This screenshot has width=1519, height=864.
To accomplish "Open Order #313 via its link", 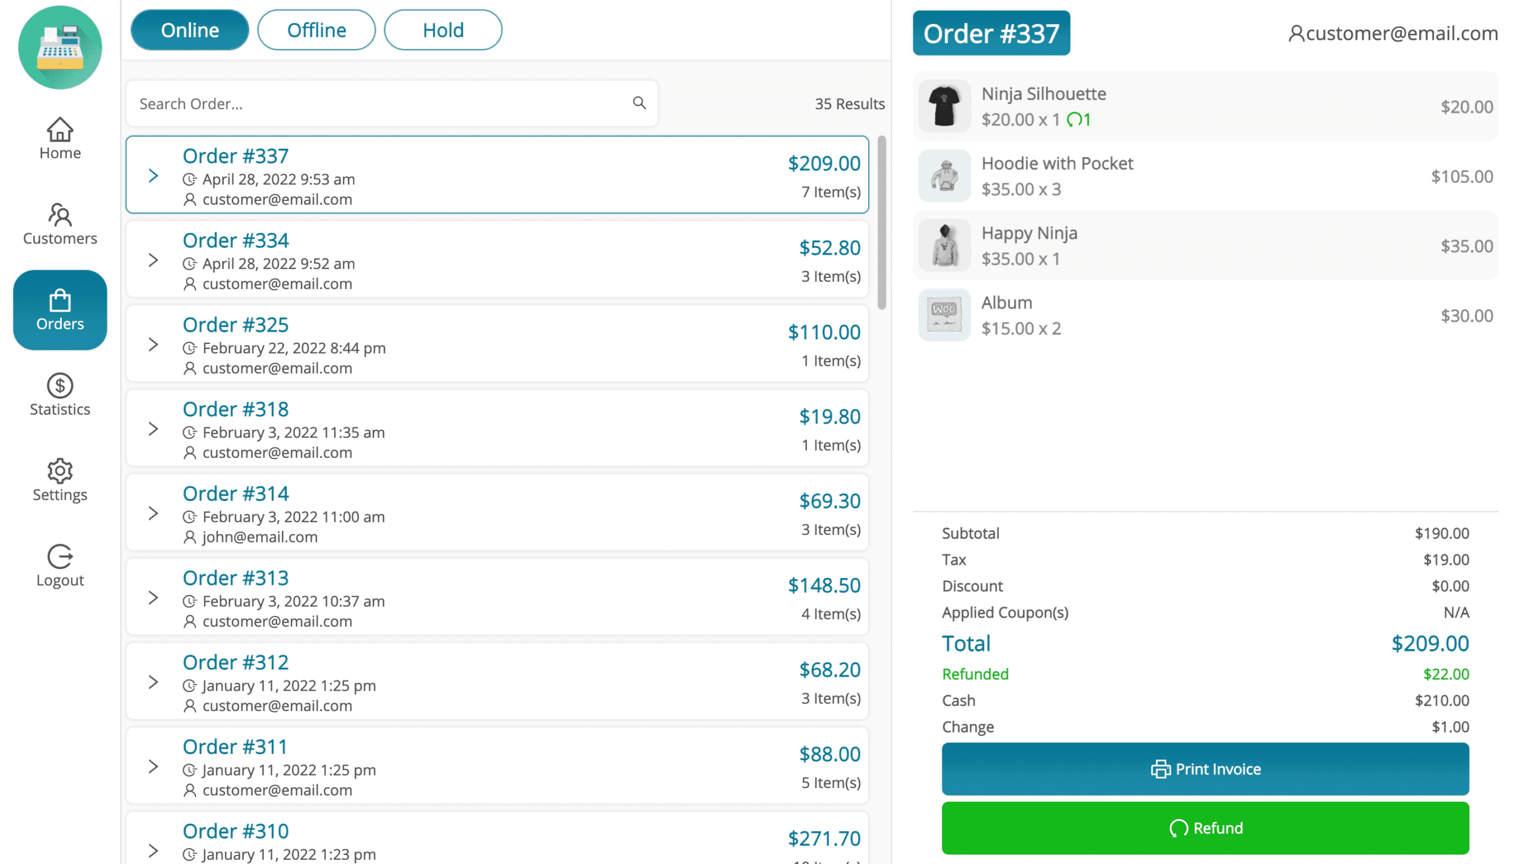I will (235, 577).
